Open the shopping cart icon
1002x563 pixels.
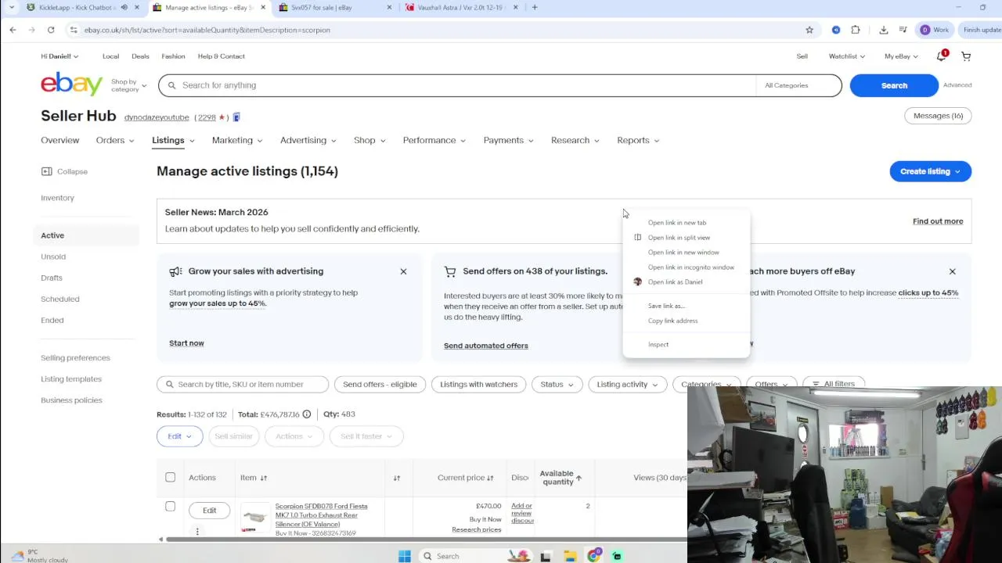pos(966,56)
